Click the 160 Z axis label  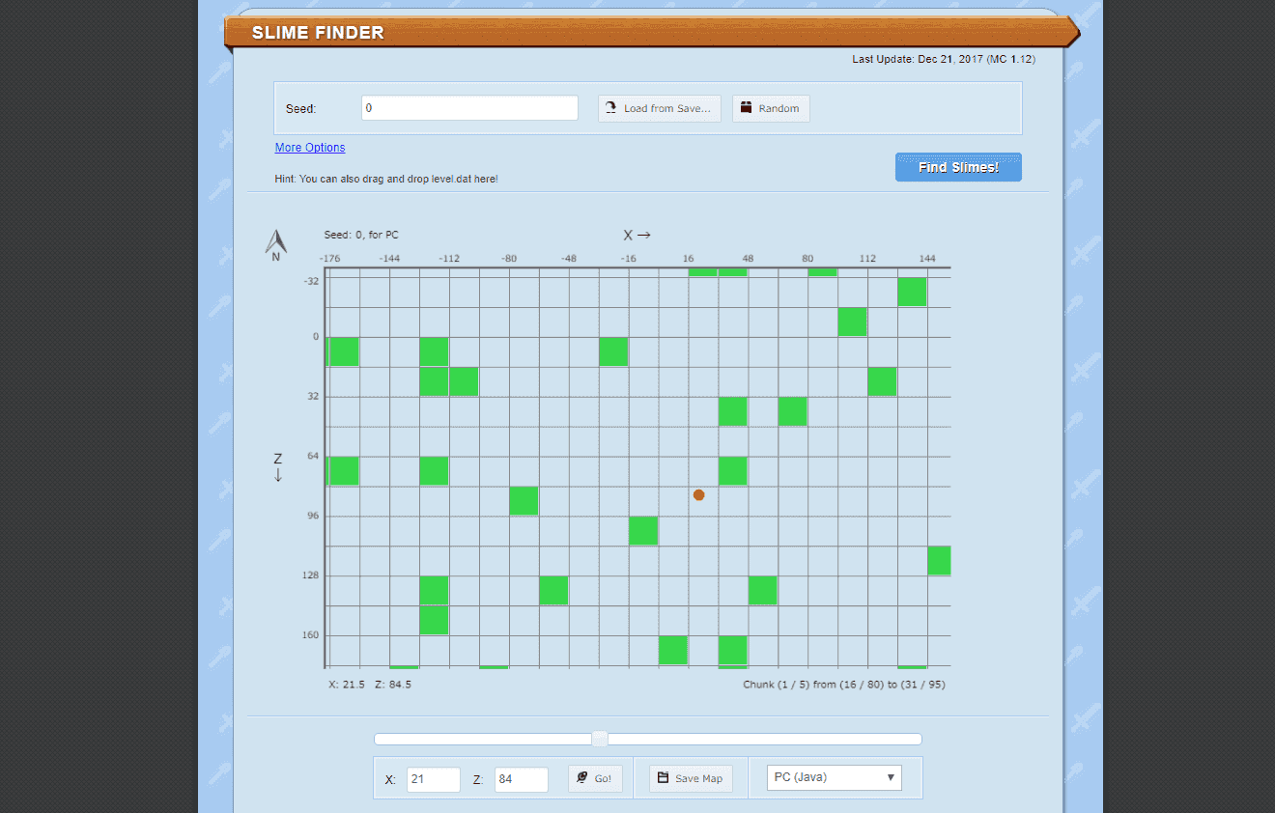click(309, 635)
